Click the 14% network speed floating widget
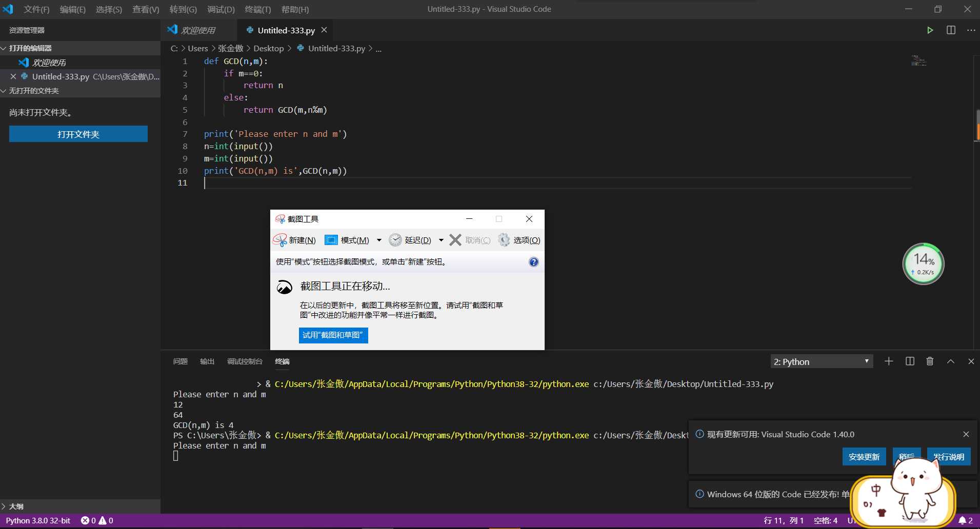This screenshot has width=980, height=529. pyautogui.click(x=923, y=264)
